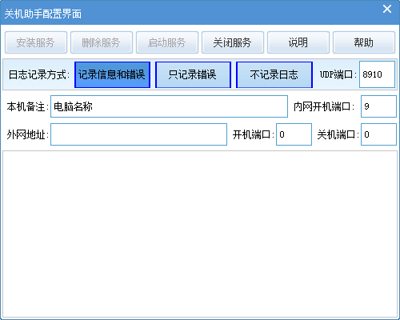Screen dimensions: 400x320
Task: Stop the service with 关闭服务
Action: coord(233,42)
